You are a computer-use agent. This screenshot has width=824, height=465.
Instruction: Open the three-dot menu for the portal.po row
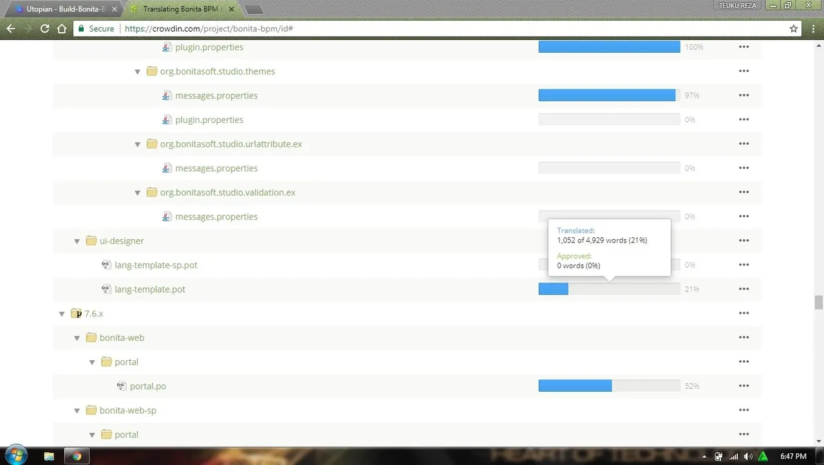tap(744, 386)
